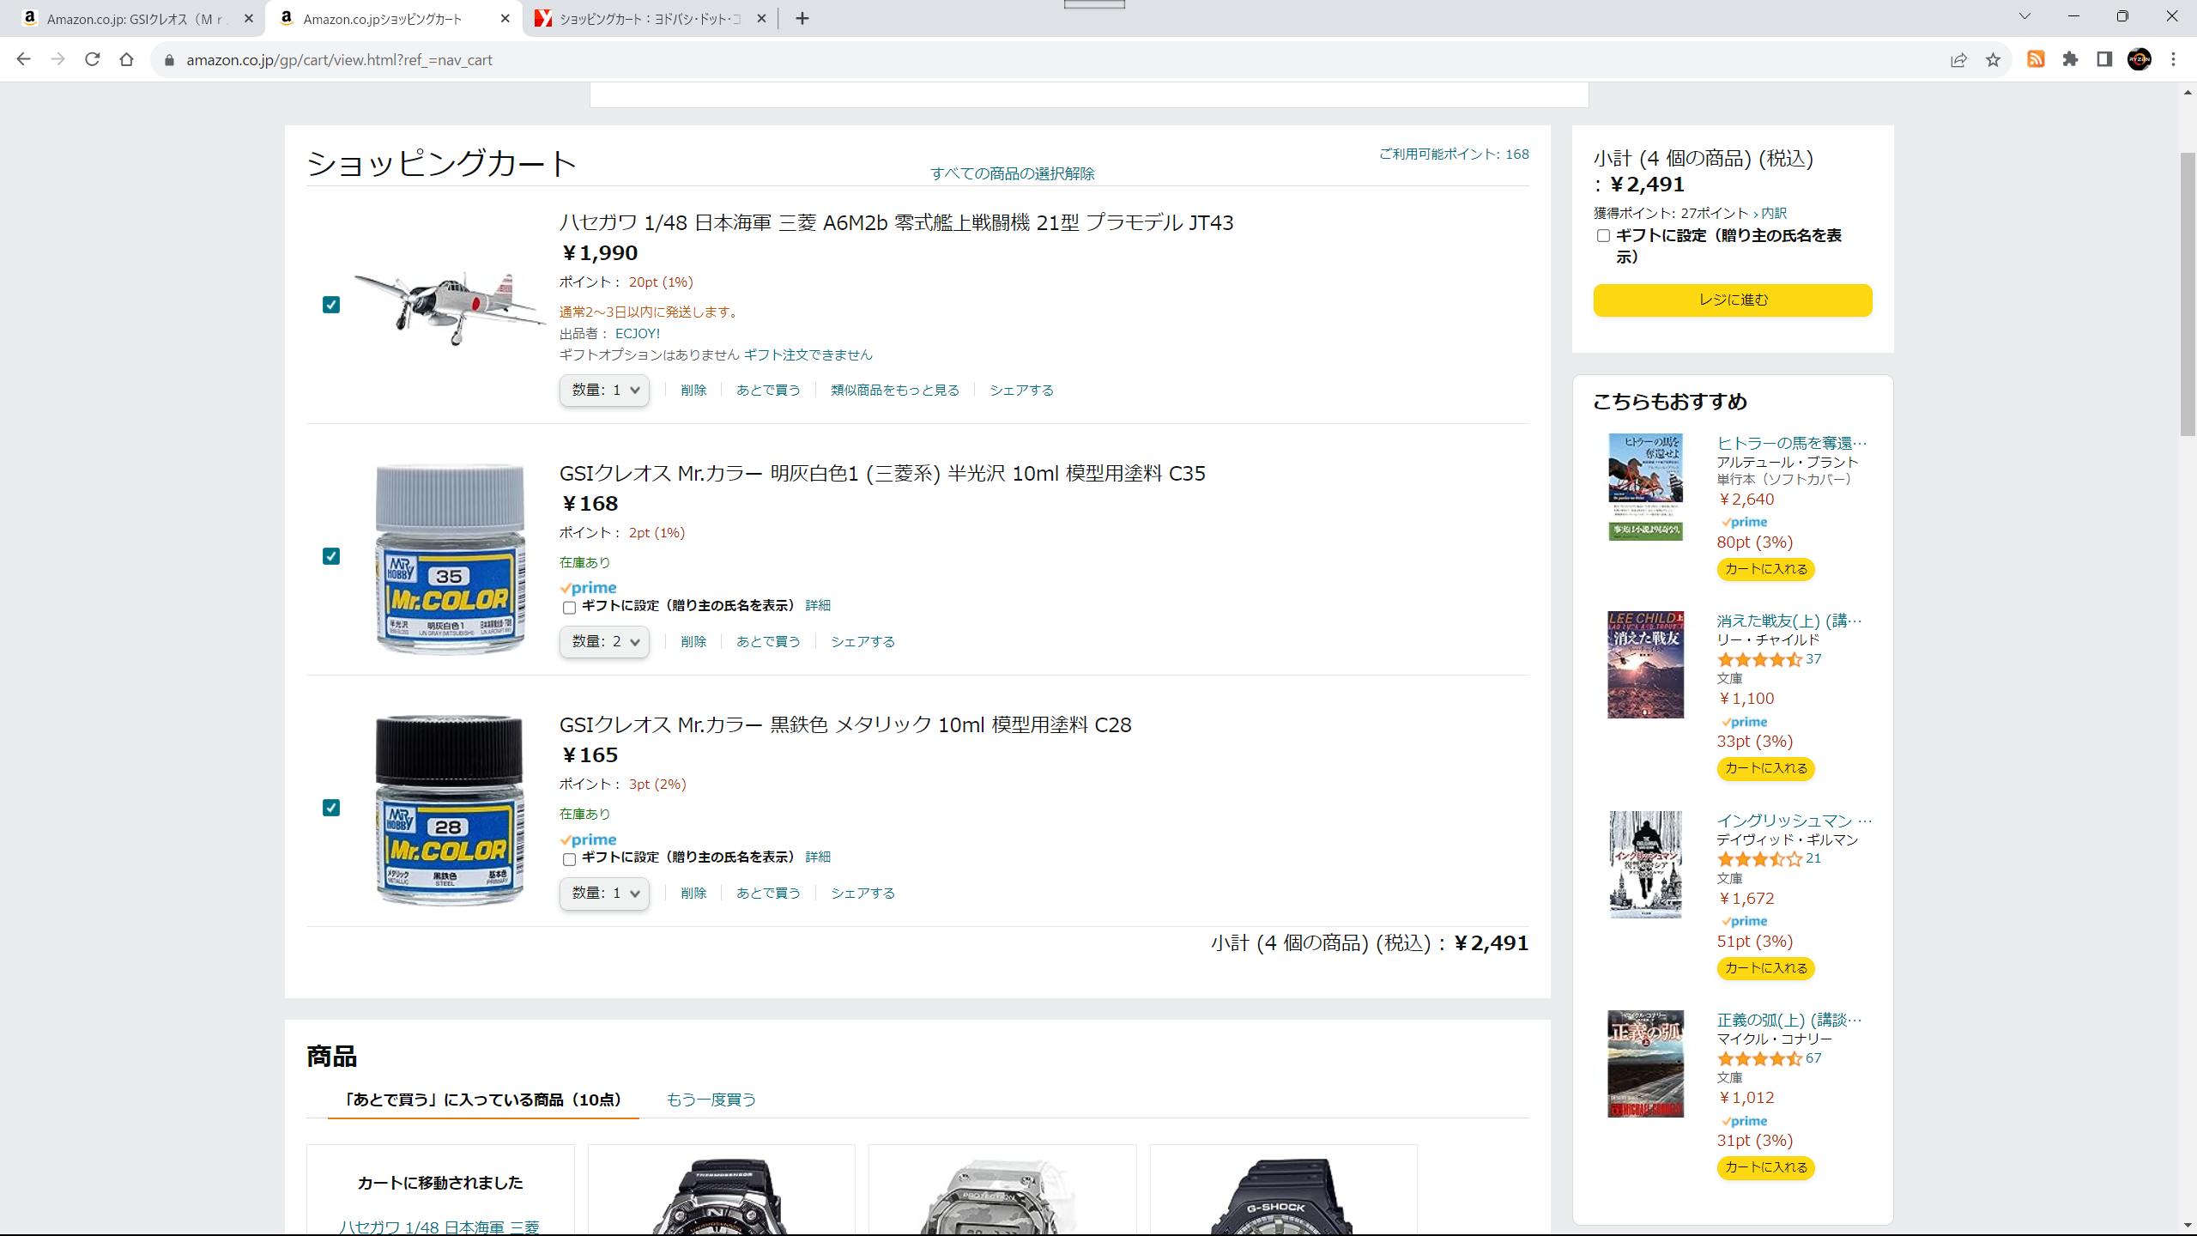This screenshot has width=2197, height=1236.
Task: Delete the Mr.カラー C35 paint item
Action: (x=693, y=641)
